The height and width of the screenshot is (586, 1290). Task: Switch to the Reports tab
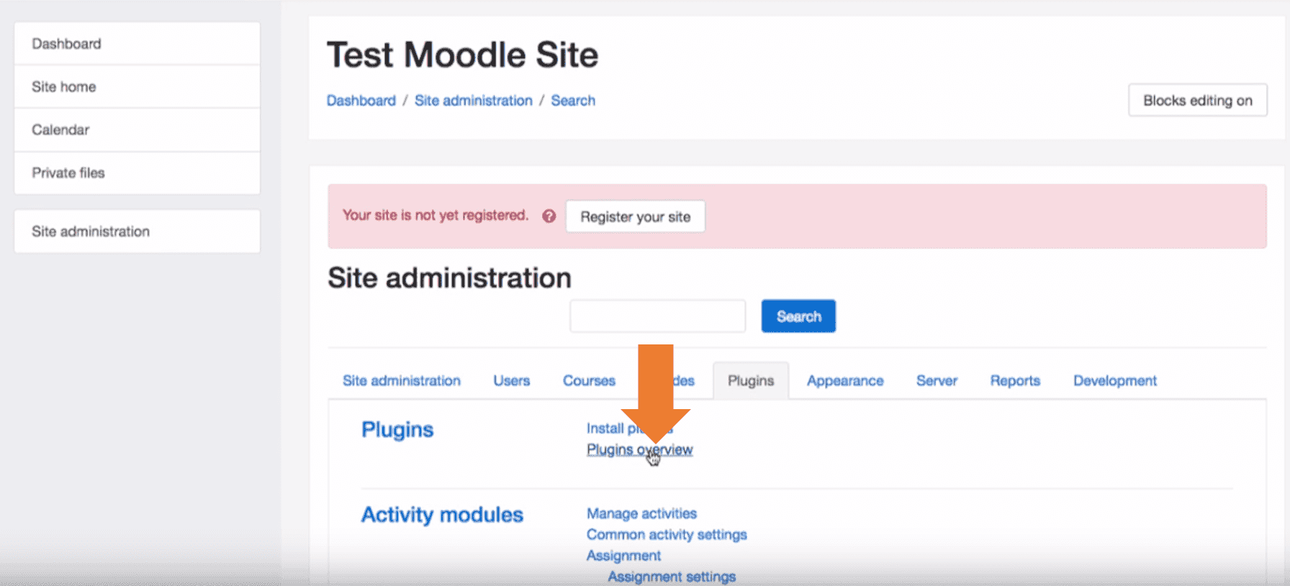coord(1015,380)
